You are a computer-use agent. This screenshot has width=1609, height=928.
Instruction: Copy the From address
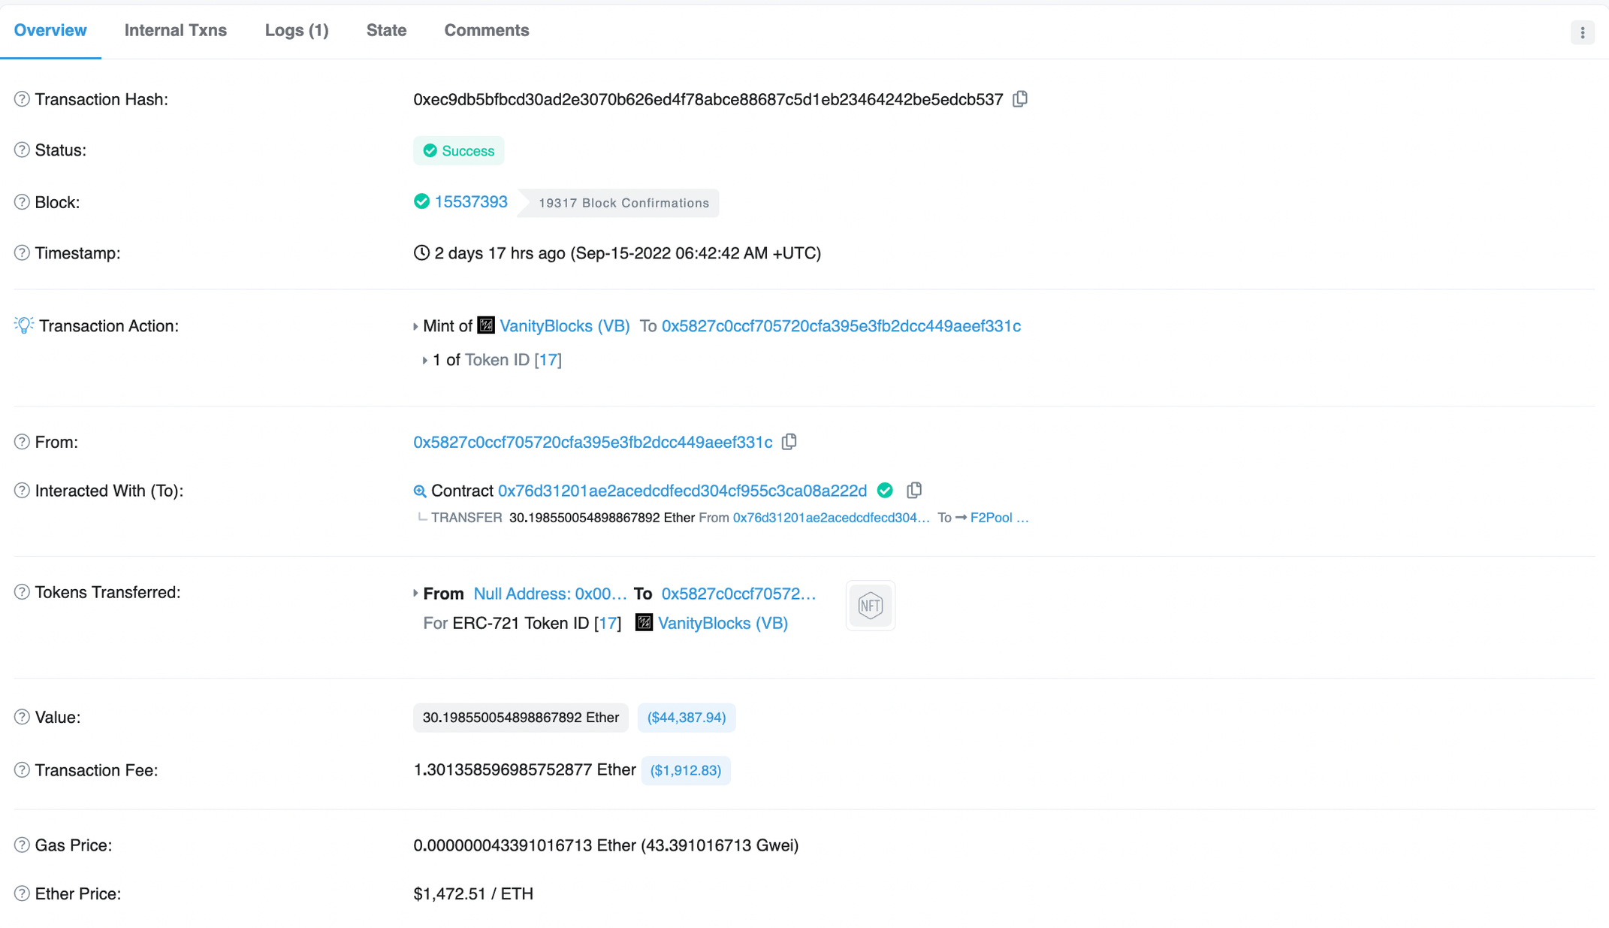(x=789, y=442)
